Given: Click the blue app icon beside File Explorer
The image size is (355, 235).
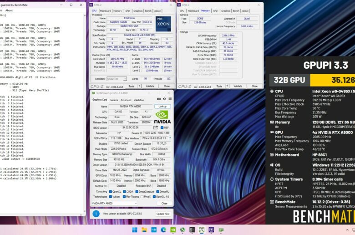Looking at the screenshot, I should [x=154, y=230].
